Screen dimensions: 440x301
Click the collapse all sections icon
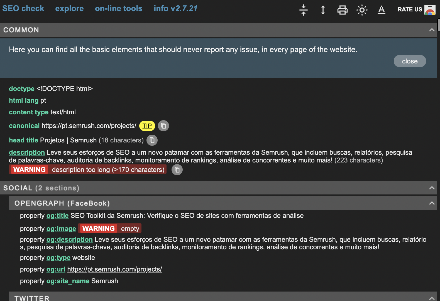[x=304, y=10]
